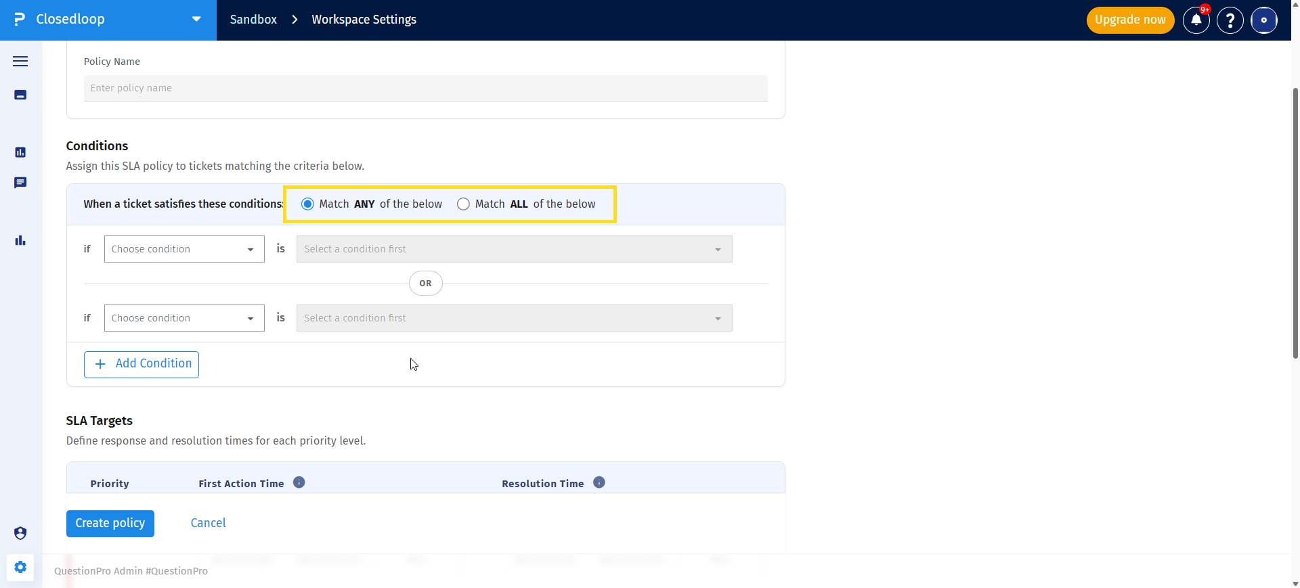The height and width of the screenshot is (588, 1300).
Task: Open the settings gear icon
Action: (x=20, y=567)
